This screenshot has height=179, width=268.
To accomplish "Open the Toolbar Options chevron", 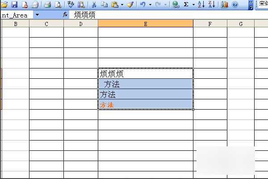I will [251, 5].
